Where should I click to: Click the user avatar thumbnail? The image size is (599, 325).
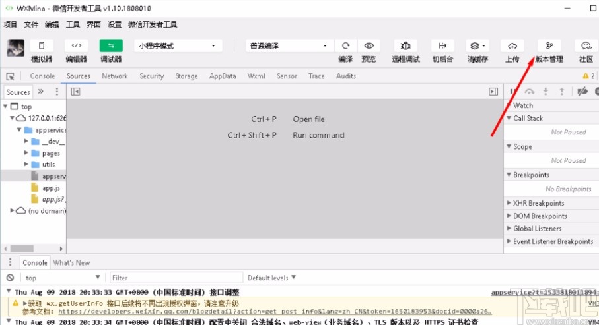click(x=16, y=48)
